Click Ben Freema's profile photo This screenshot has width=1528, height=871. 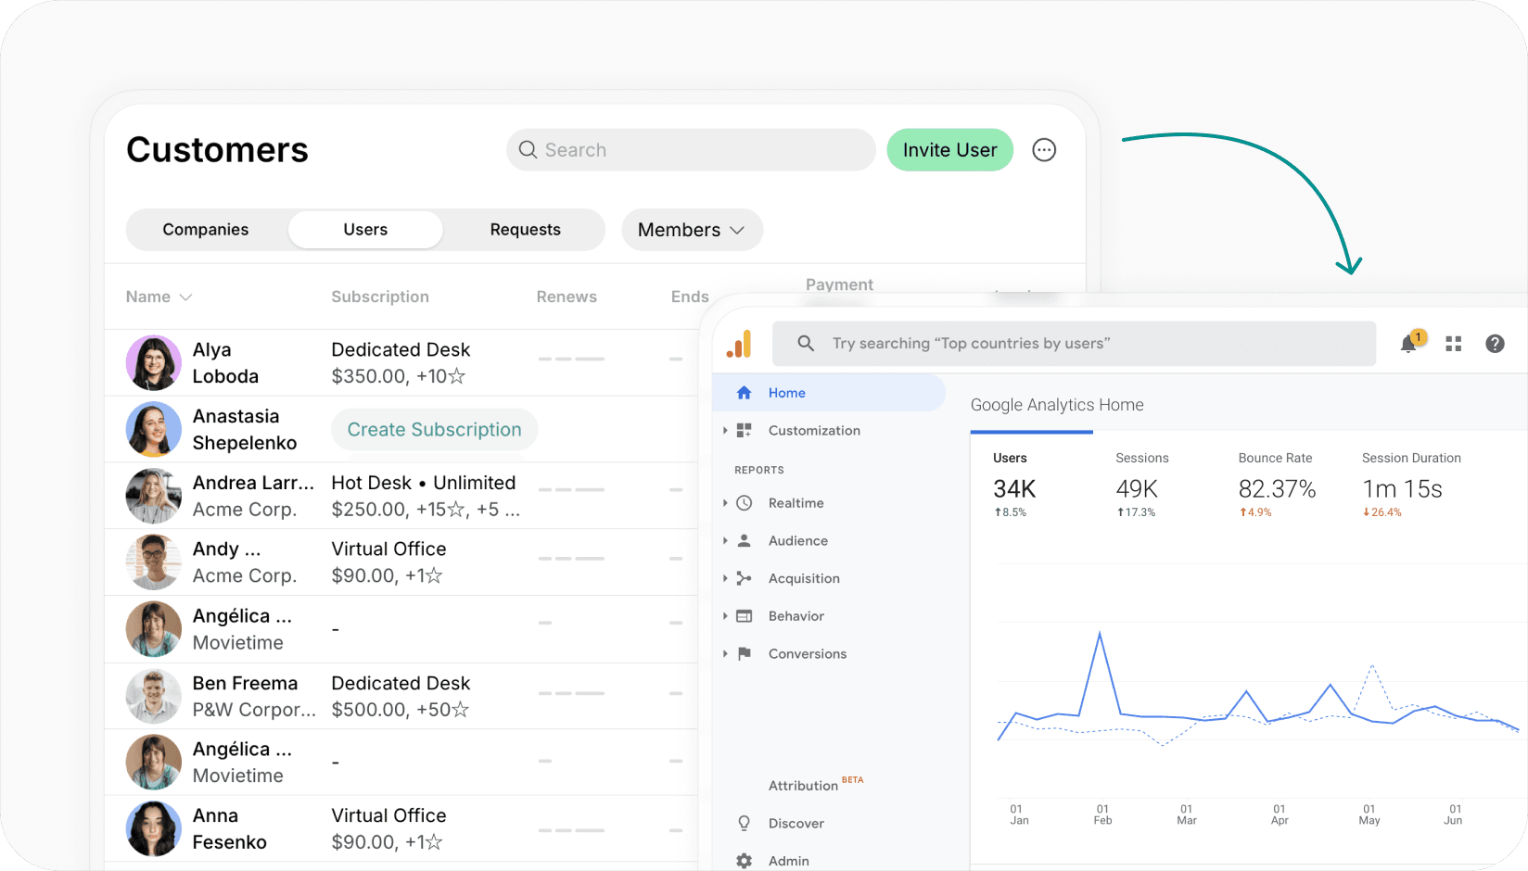point(154,696)
